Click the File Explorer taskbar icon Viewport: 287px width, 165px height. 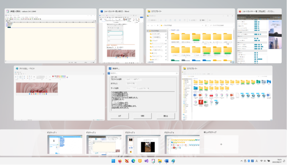pos(160,161)
